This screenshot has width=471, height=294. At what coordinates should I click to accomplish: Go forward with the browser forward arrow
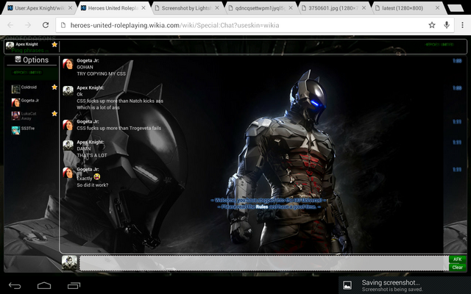pyautogui.click(x=28, y=25)
